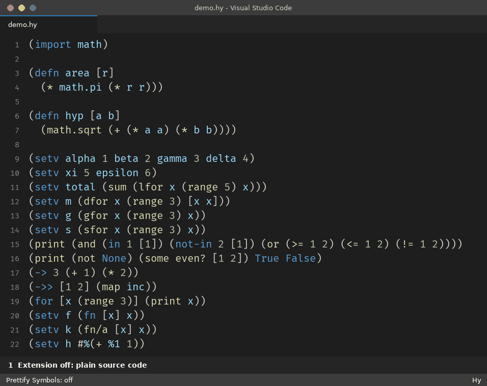Viewport: 487px width, 386px height.
Task: Click caption 'Extension off: plain source code'
Action: [x=83, y=365]
